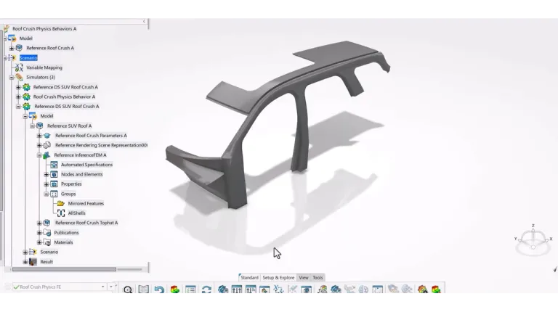The image size is (558, 312).
Task: Click the undo arrow toolbar icon
Action: click(159, 290)
